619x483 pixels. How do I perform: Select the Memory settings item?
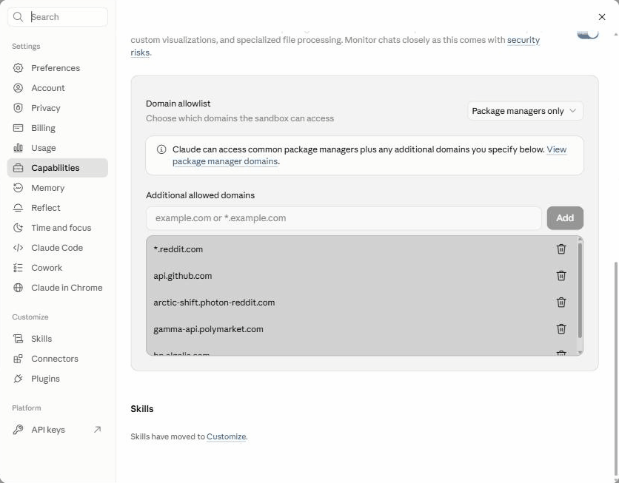(58, 188)
